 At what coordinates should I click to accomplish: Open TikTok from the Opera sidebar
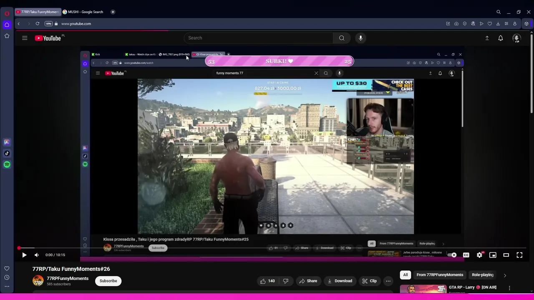coord(7,153)
